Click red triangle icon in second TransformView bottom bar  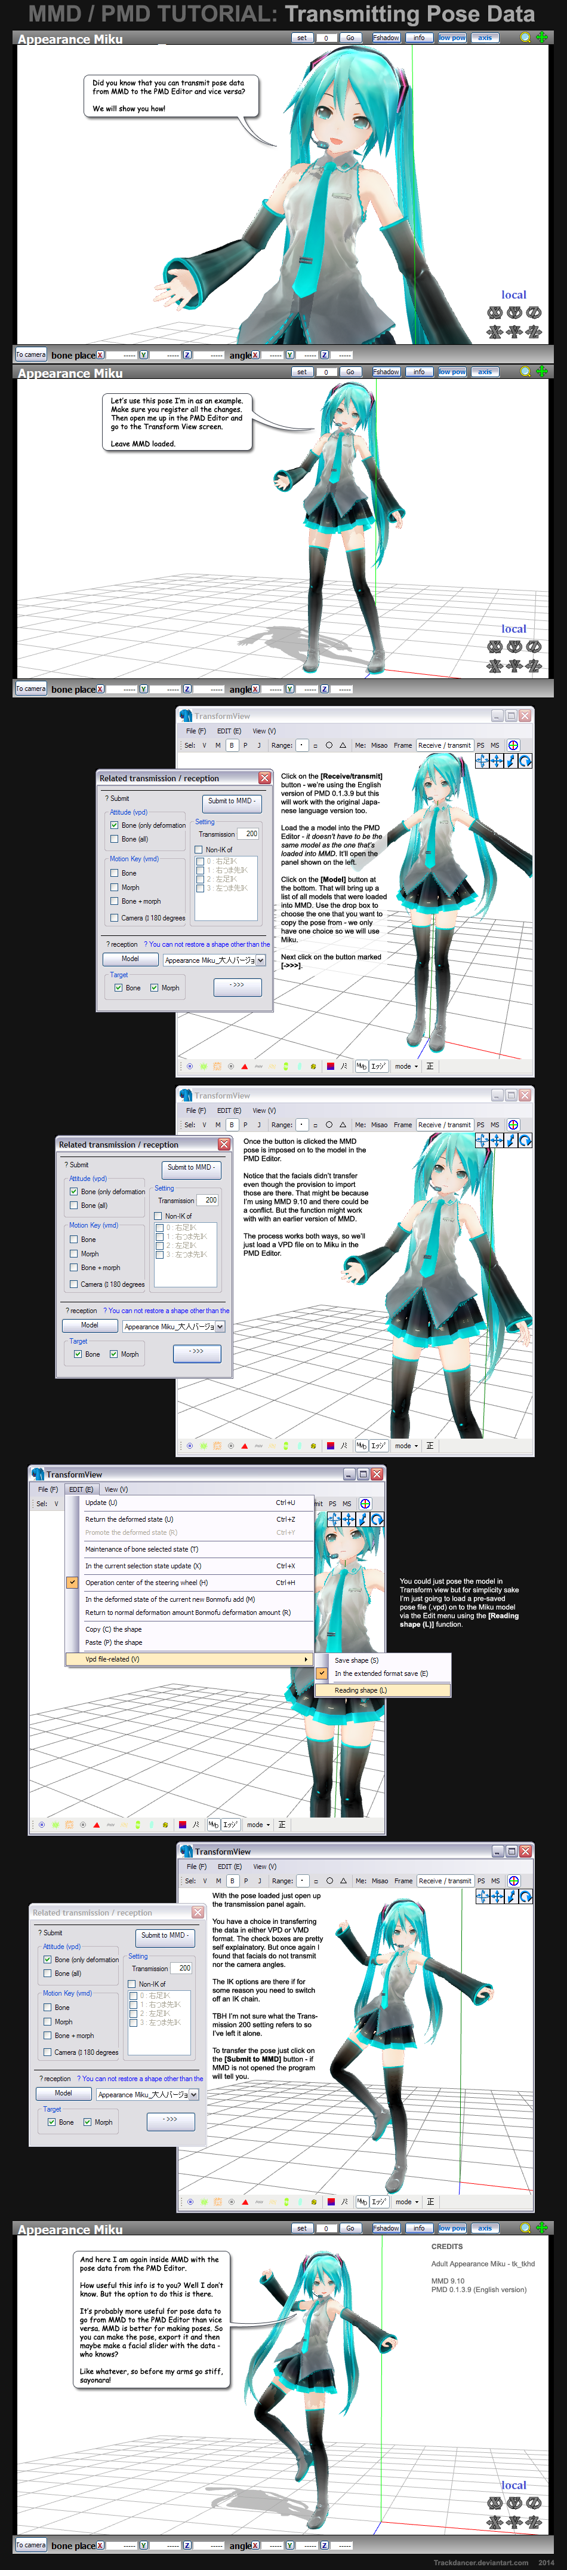(244, 1446)
